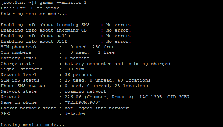Click the '250 free' phonebook value

pyautogui.click(x=104, y=47)
